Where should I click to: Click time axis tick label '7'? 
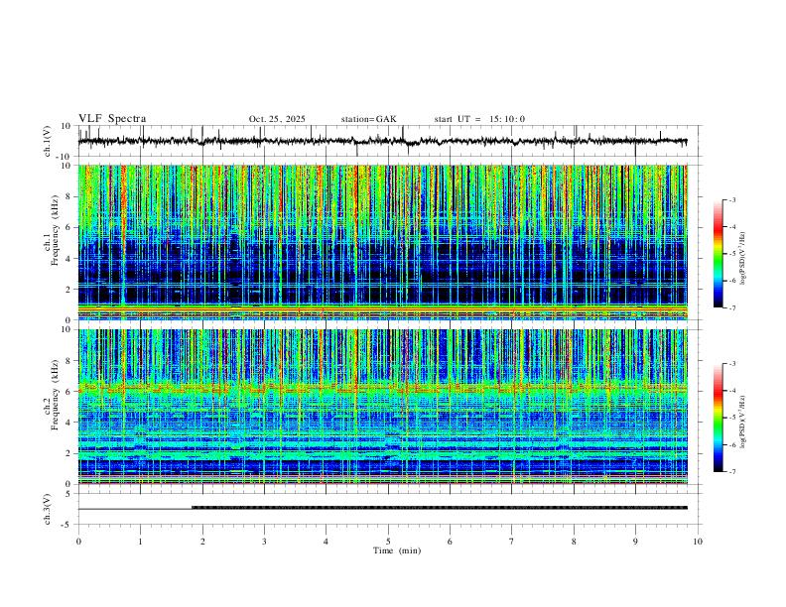pyautogui.click(x=512, y=542)
